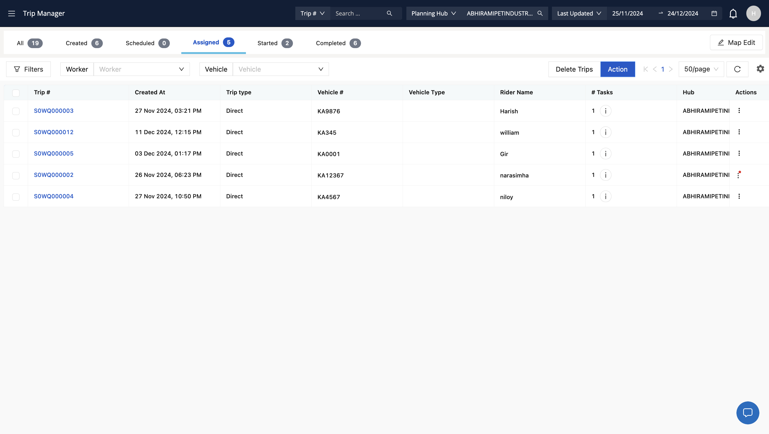Show task info for trip S0WQ000012
The image size is (769, 434).
[606, 132]
